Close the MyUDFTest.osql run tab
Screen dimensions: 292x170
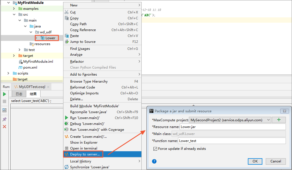[x=48, y=87]
